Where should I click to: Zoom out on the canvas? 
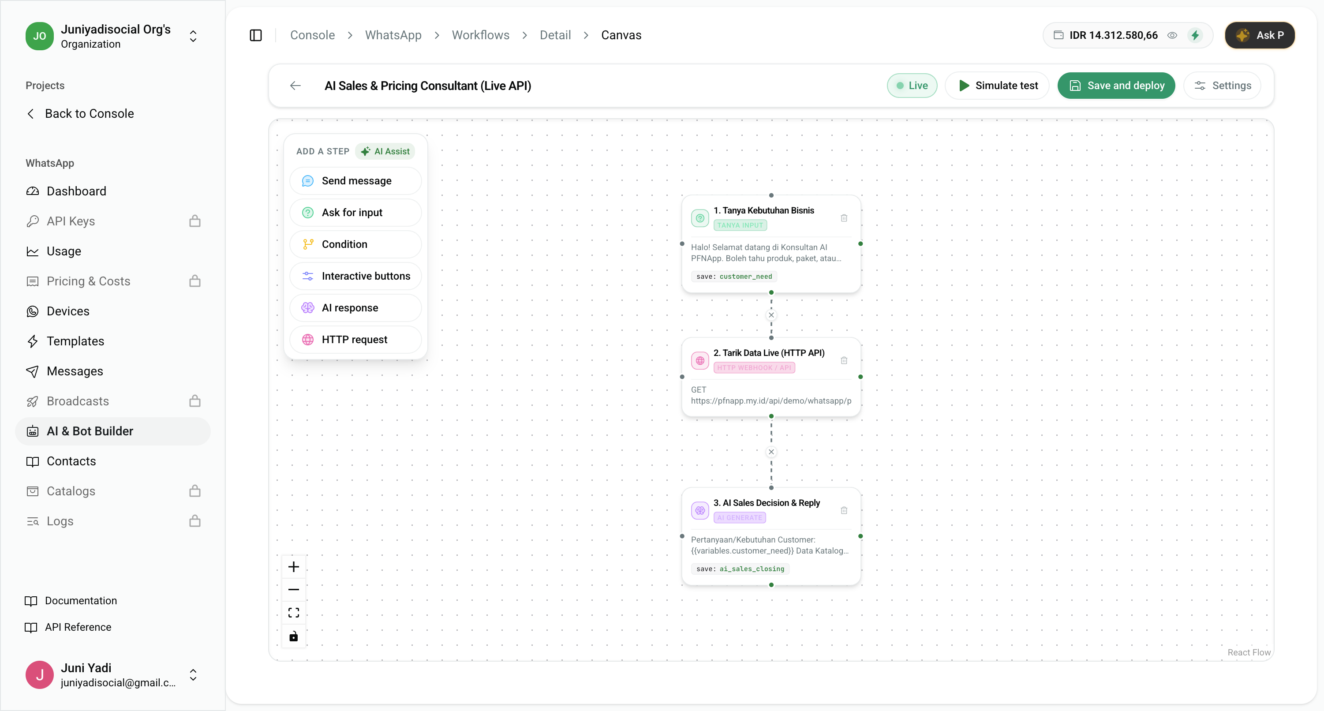click(293, 590)
